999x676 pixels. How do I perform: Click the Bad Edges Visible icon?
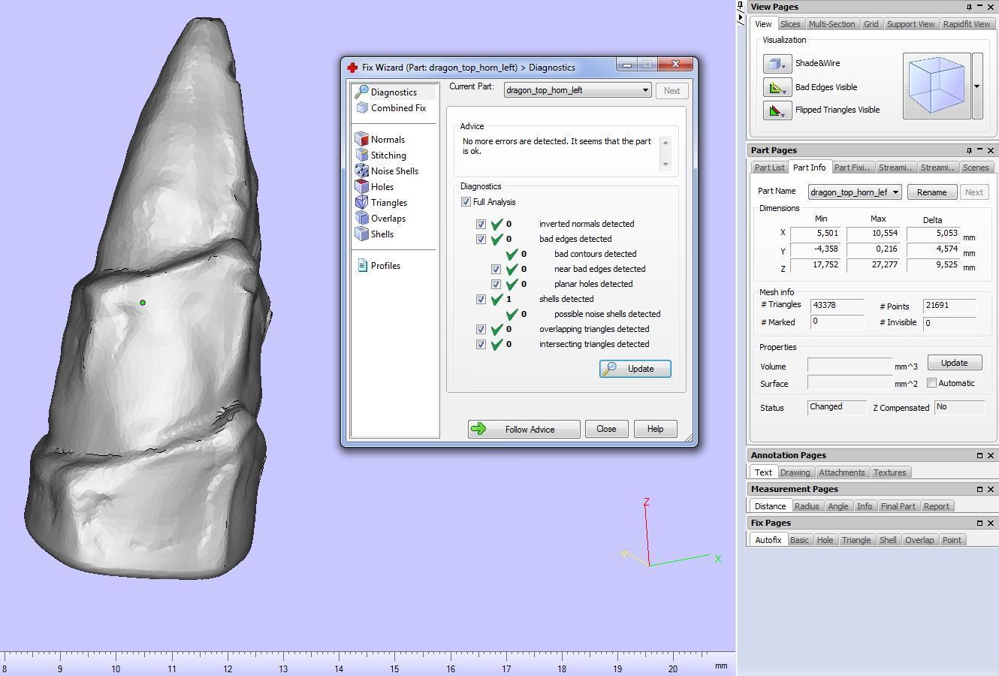[777, 88]
